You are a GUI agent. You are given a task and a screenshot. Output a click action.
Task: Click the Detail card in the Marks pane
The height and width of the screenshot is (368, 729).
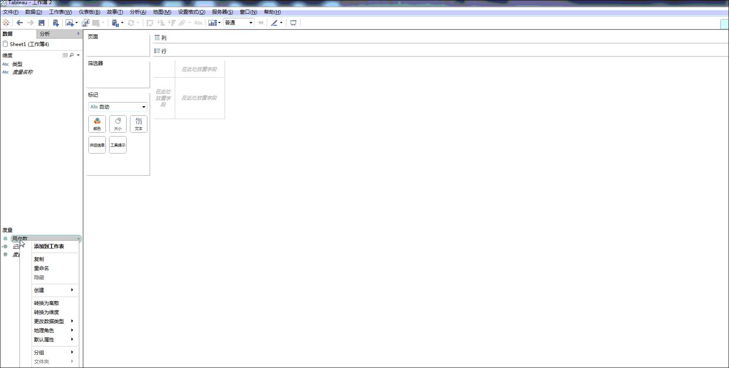97,145
